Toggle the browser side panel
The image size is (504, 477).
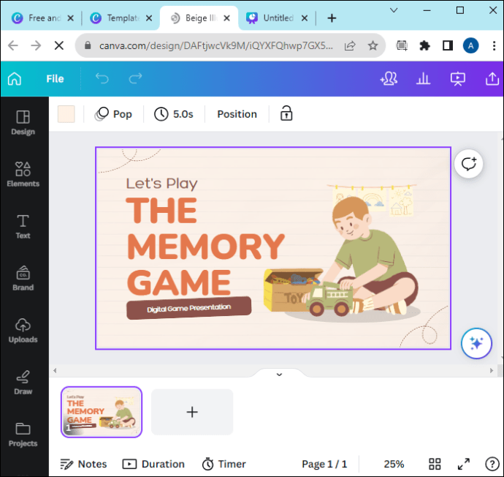click(x=448, y=45)
